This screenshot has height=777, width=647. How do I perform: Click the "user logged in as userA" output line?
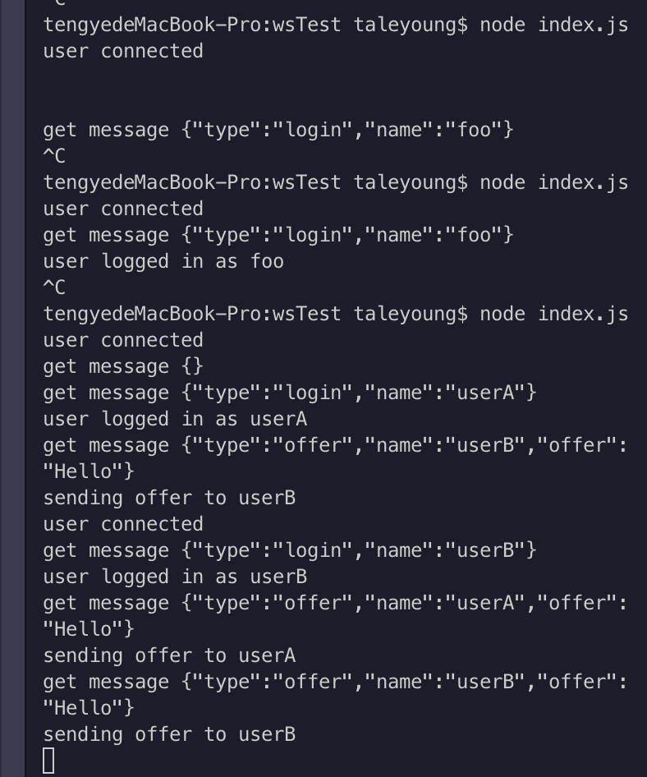[x=175, y=419]
